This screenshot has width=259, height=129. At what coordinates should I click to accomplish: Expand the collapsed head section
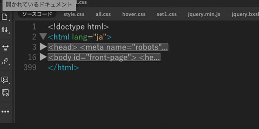43,47
